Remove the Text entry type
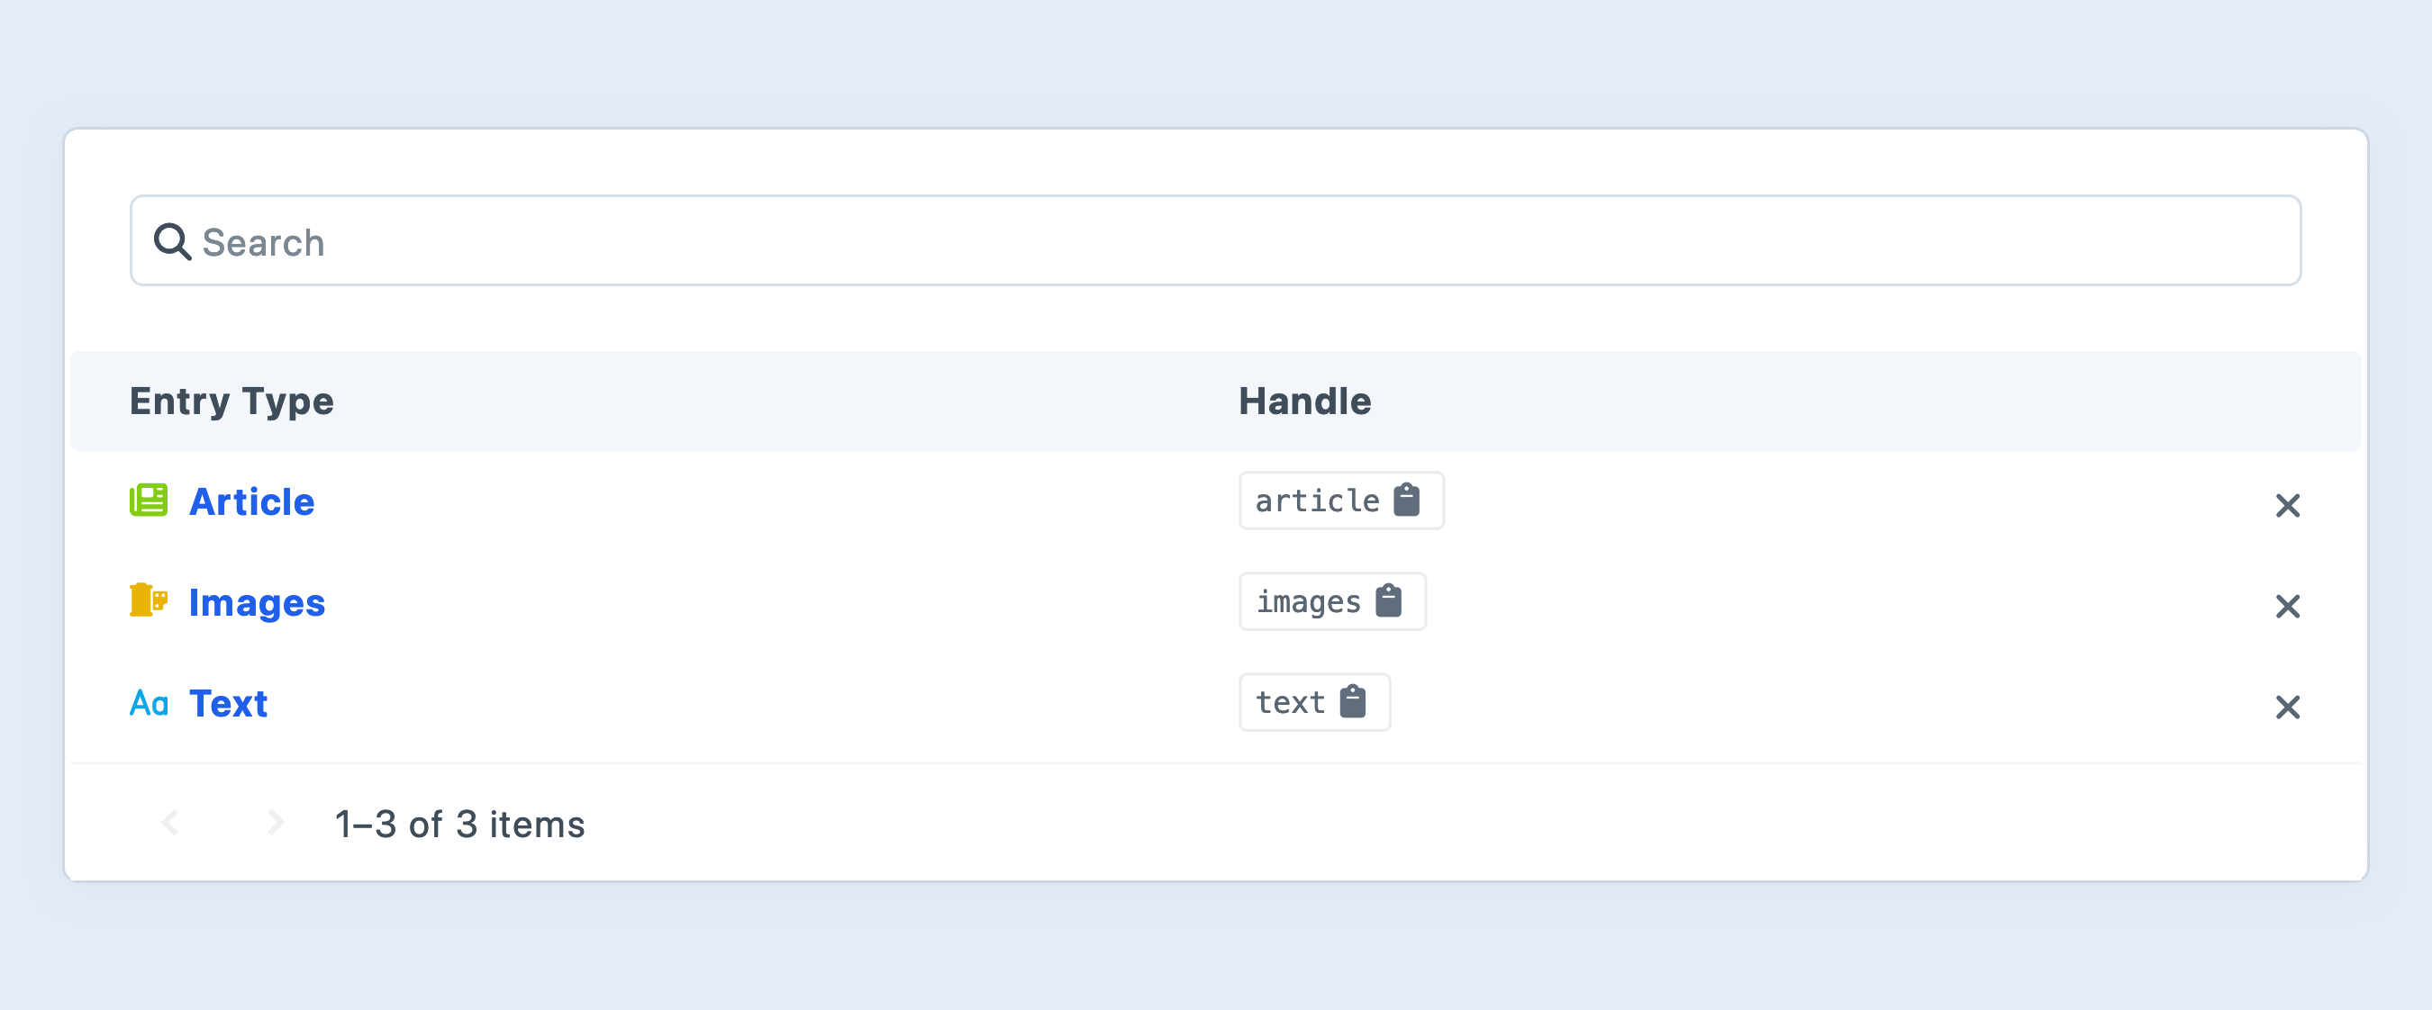 point(2289,707)
